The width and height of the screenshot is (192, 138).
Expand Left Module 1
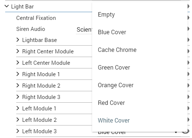pyautogui.click(x=18, y=108)
